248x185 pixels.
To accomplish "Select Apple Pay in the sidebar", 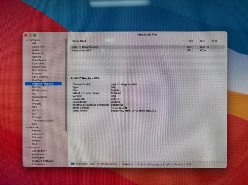I will pyautogui.click(x=38, y=47).
